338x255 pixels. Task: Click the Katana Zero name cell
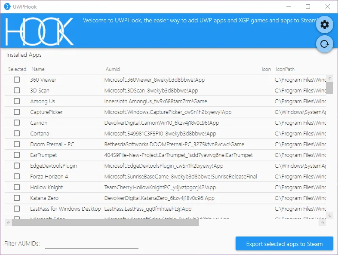pyautogui.click(x=44, y=198)
